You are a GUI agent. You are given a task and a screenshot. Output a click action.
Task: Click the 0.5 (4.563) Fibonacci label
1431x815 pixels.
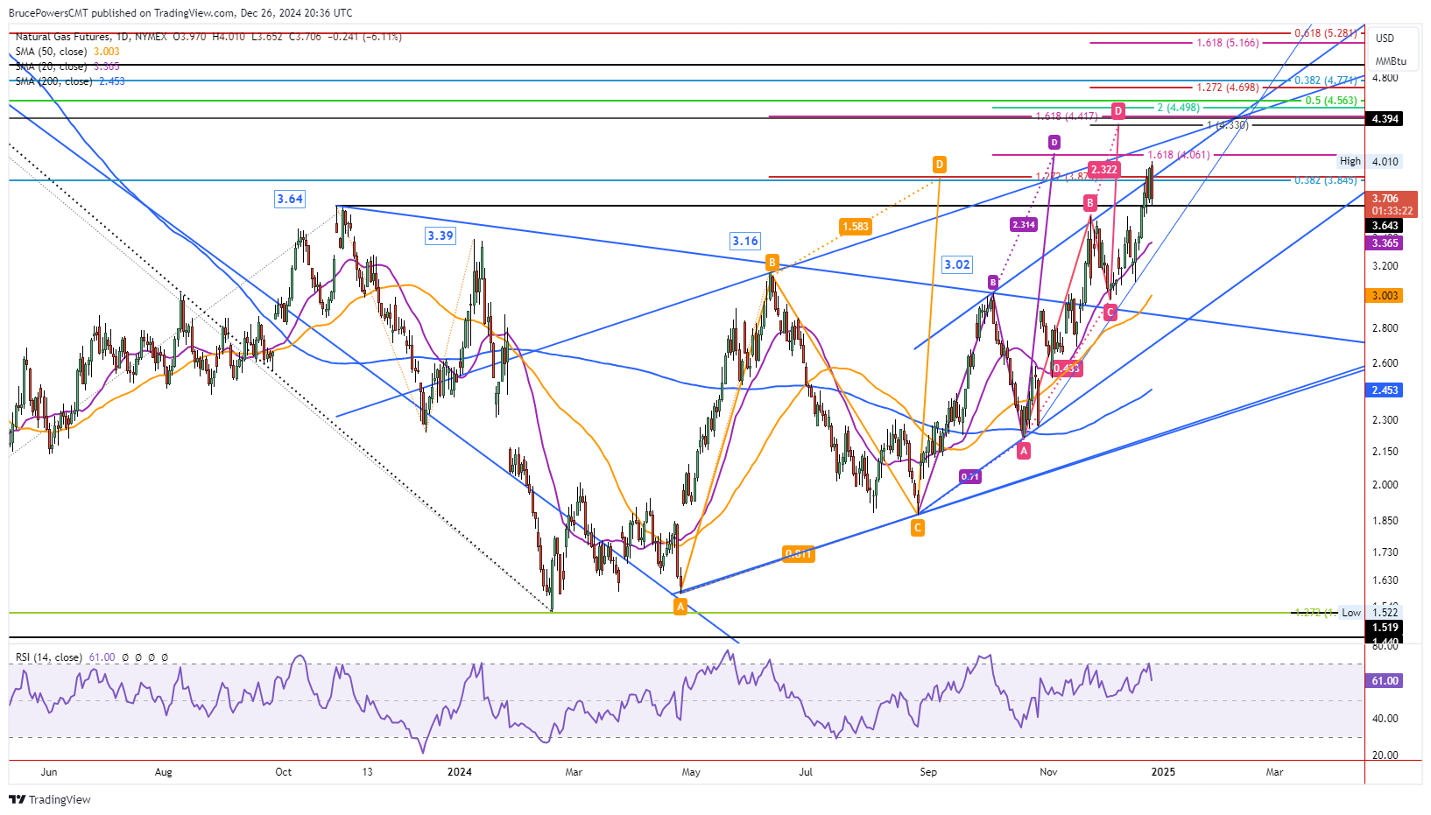point(1331,101)
